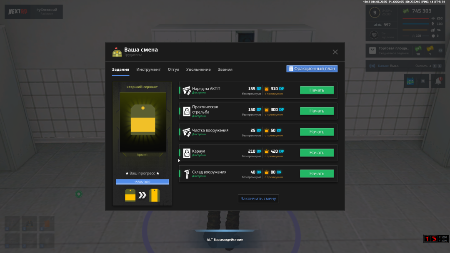Click the 155 EXP value without premium

tap(252, 89)
